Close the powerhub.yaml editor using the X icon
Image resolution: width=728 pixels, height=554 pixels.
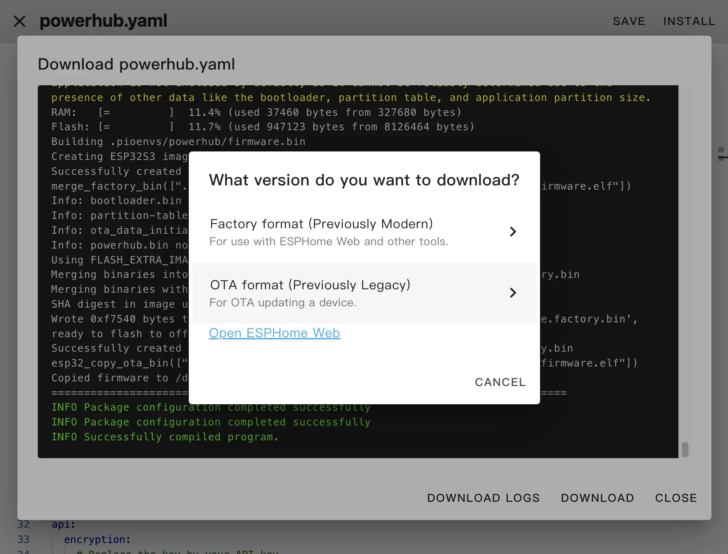pyautogui.click(x=20, y=21)
